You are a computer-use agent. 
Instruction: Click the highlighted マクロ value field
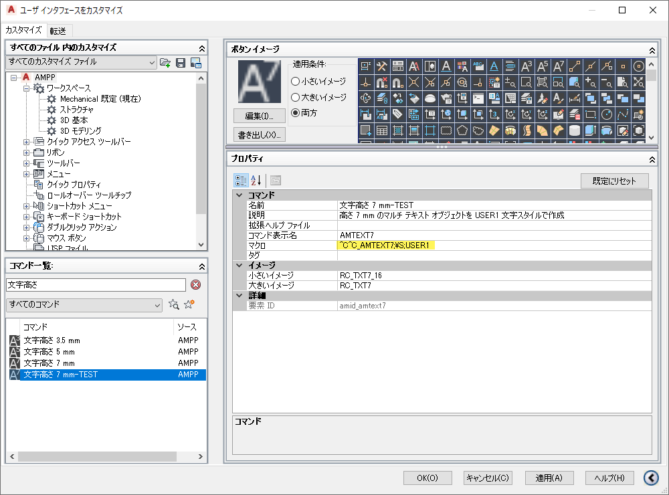coord(495,245)
